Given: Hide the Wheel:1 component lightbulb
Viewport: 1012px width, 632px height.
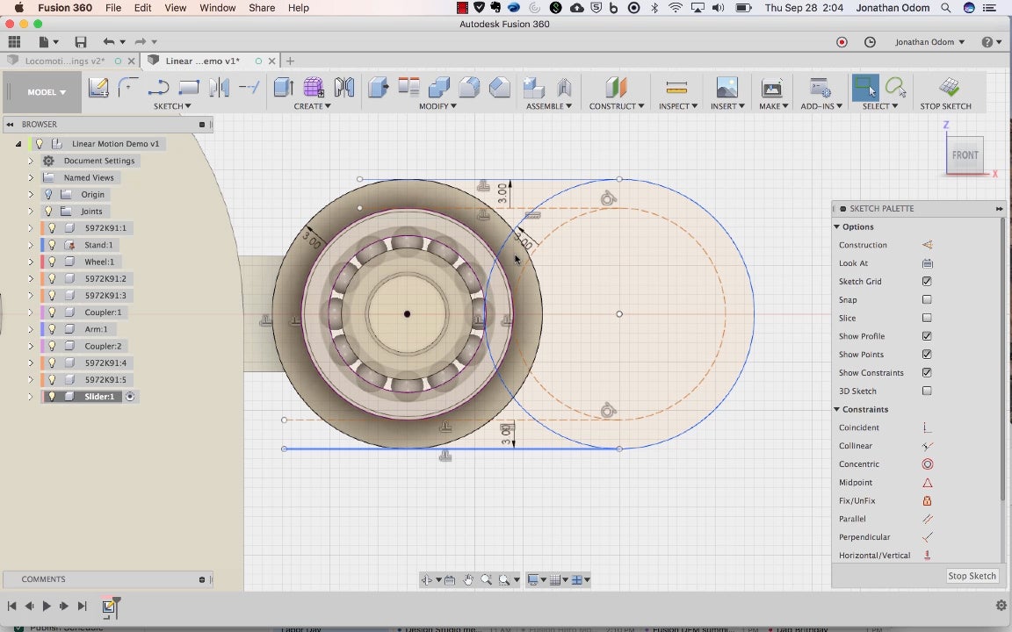Looking at the screenshot, I should [x=52, y=262].
